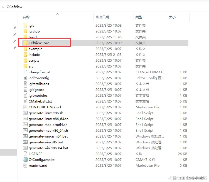Click the .gitignore text file icon
Screen dimensions: 209x182
(x=25, y=90)
